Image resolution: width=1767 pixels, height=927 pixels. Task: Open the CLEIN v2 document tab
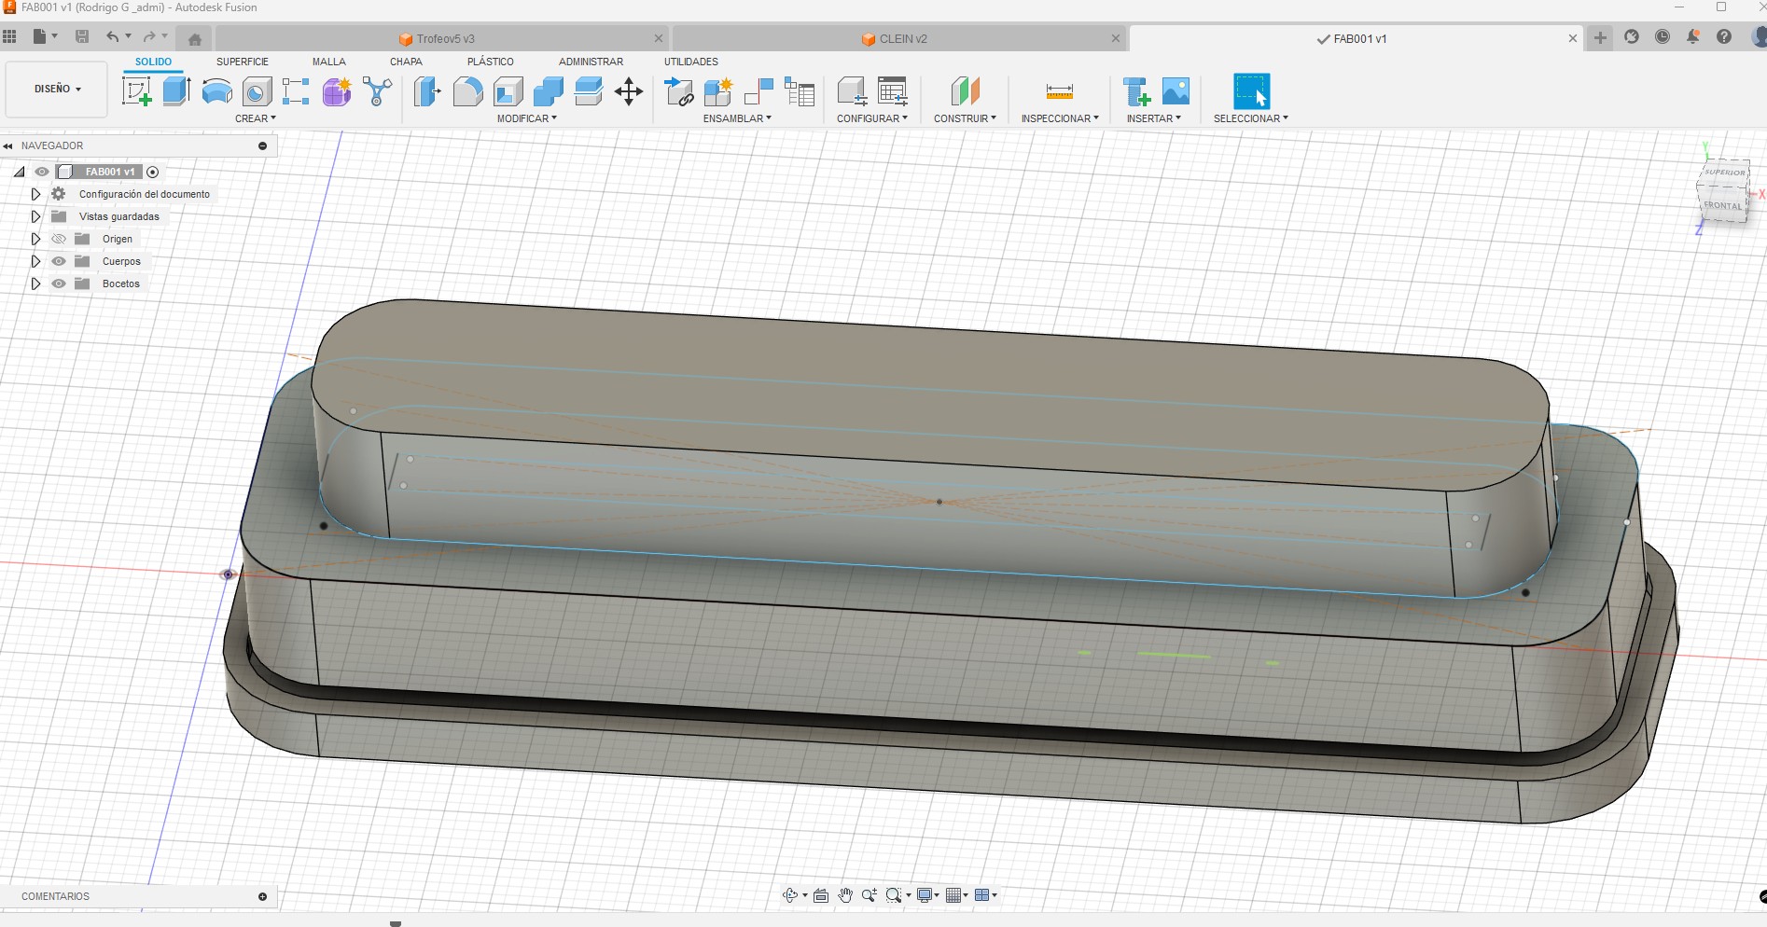click(x=900, y=38)
